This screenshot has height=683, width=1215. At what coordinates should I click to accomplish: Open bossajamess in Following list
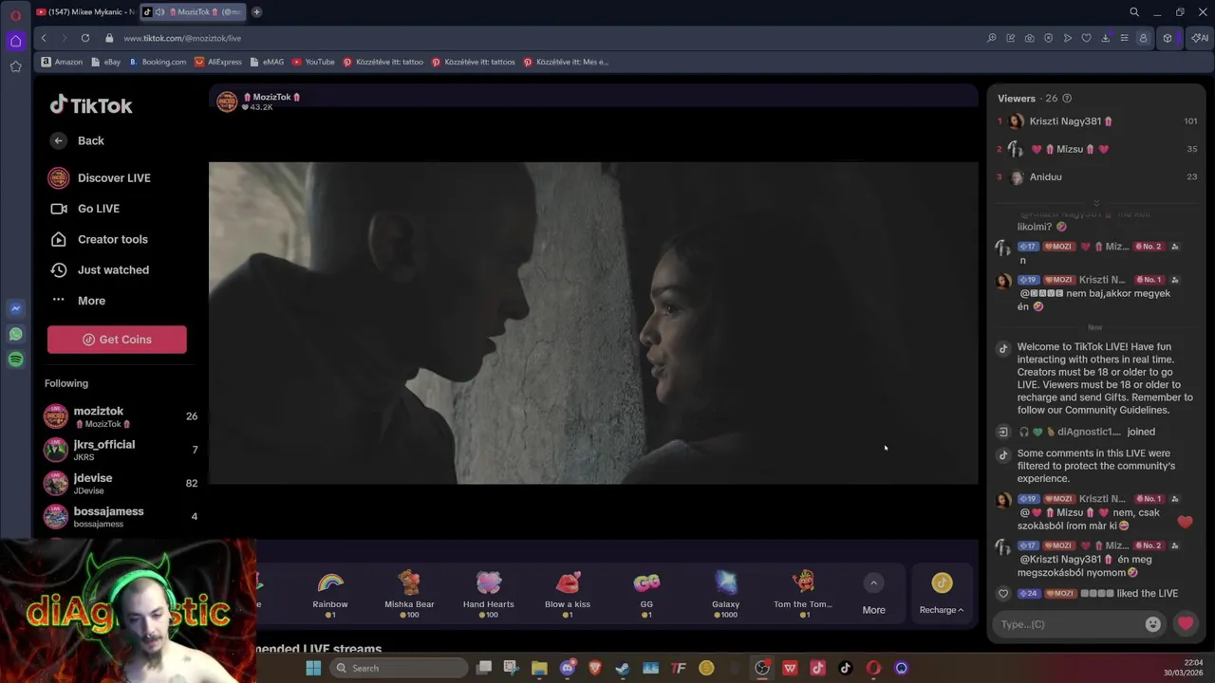[x=121, y=516]
